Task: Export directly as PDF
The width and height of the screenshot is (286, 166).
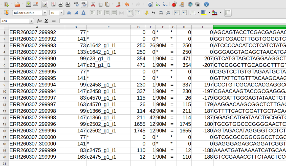Action: click(x=53, y=4)
